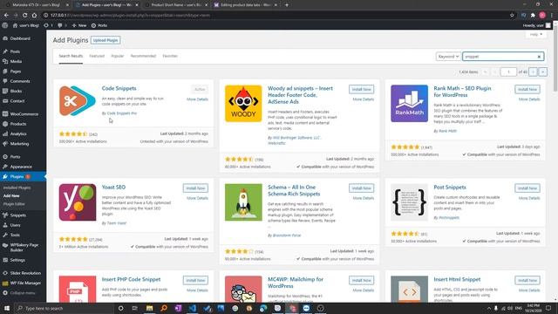The height and width of the screenshot is (314, 558).
Task: Click the taskbar search box
Action: click(64, 308)
